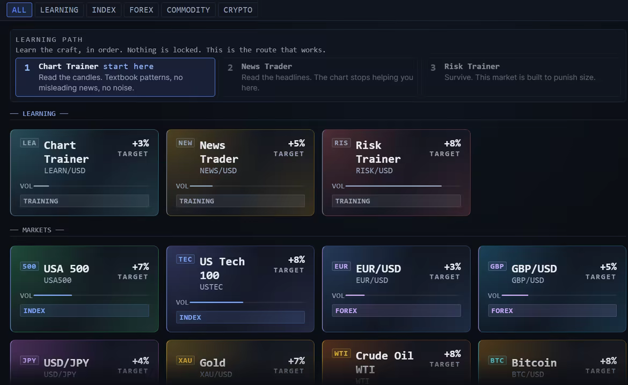
Task: Click the +8% target on Risk Trainer
Action: tap(452, 143)
